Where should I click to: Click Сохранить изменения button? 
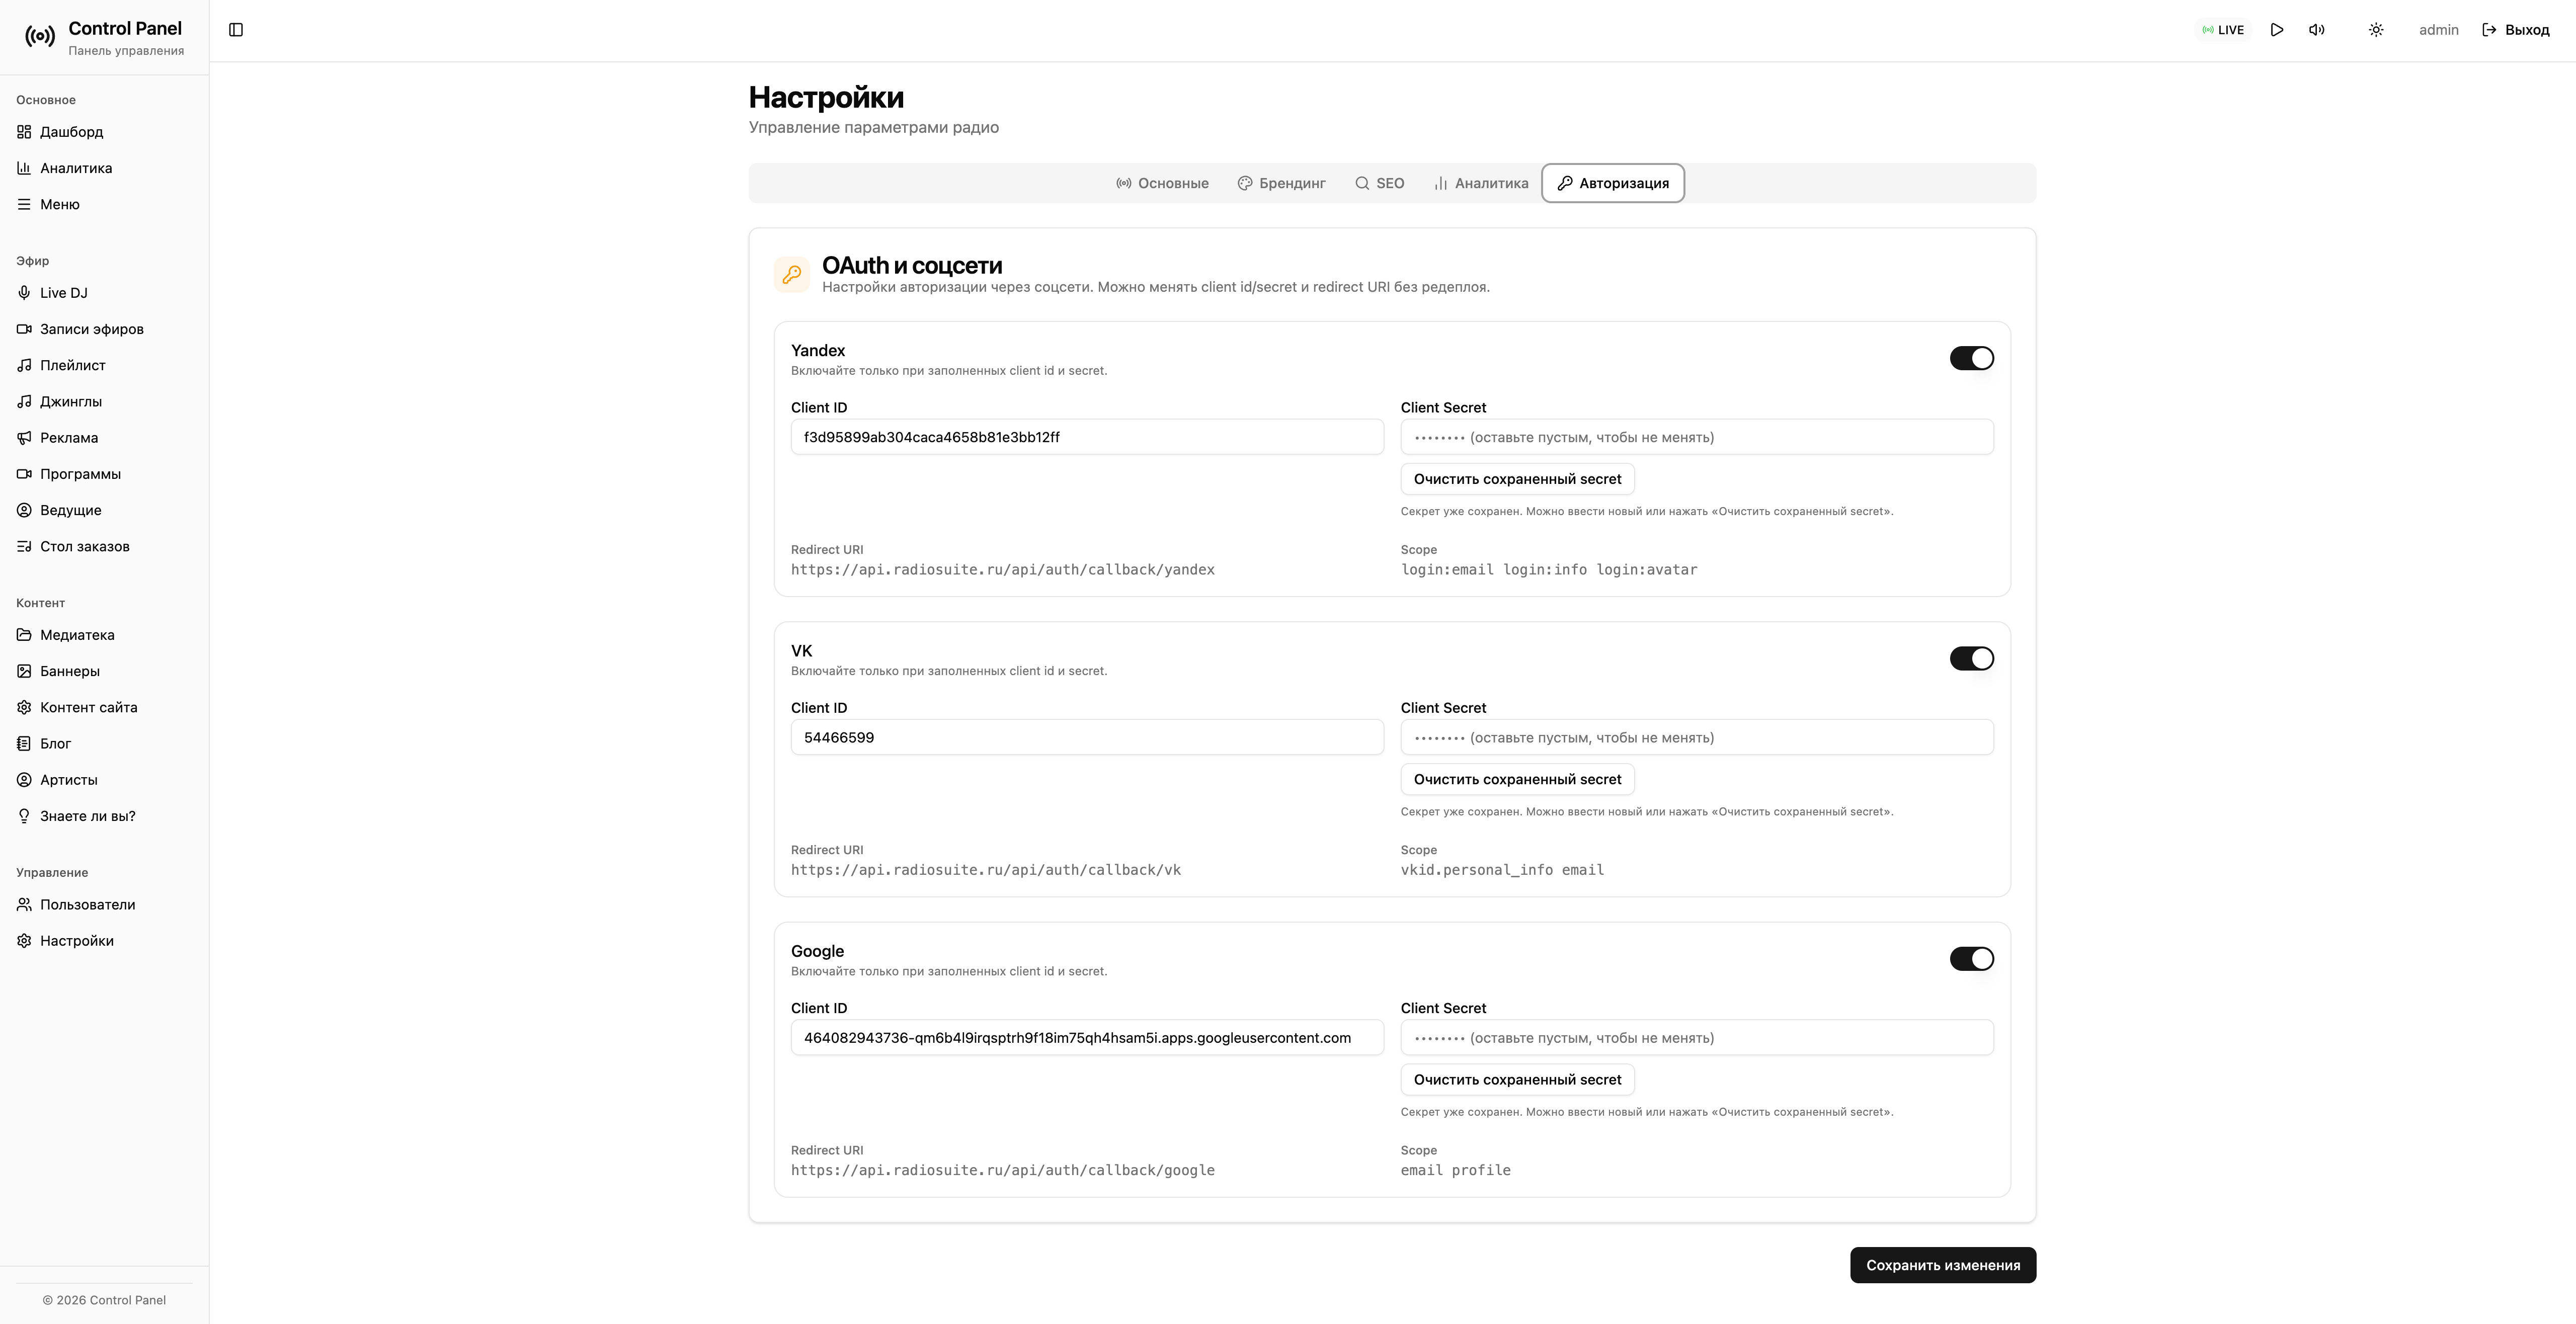1942,1265
